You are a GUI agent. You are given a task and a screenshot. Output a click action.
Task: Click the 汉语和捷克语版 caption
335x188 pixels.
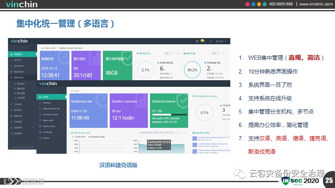(118, 165)
